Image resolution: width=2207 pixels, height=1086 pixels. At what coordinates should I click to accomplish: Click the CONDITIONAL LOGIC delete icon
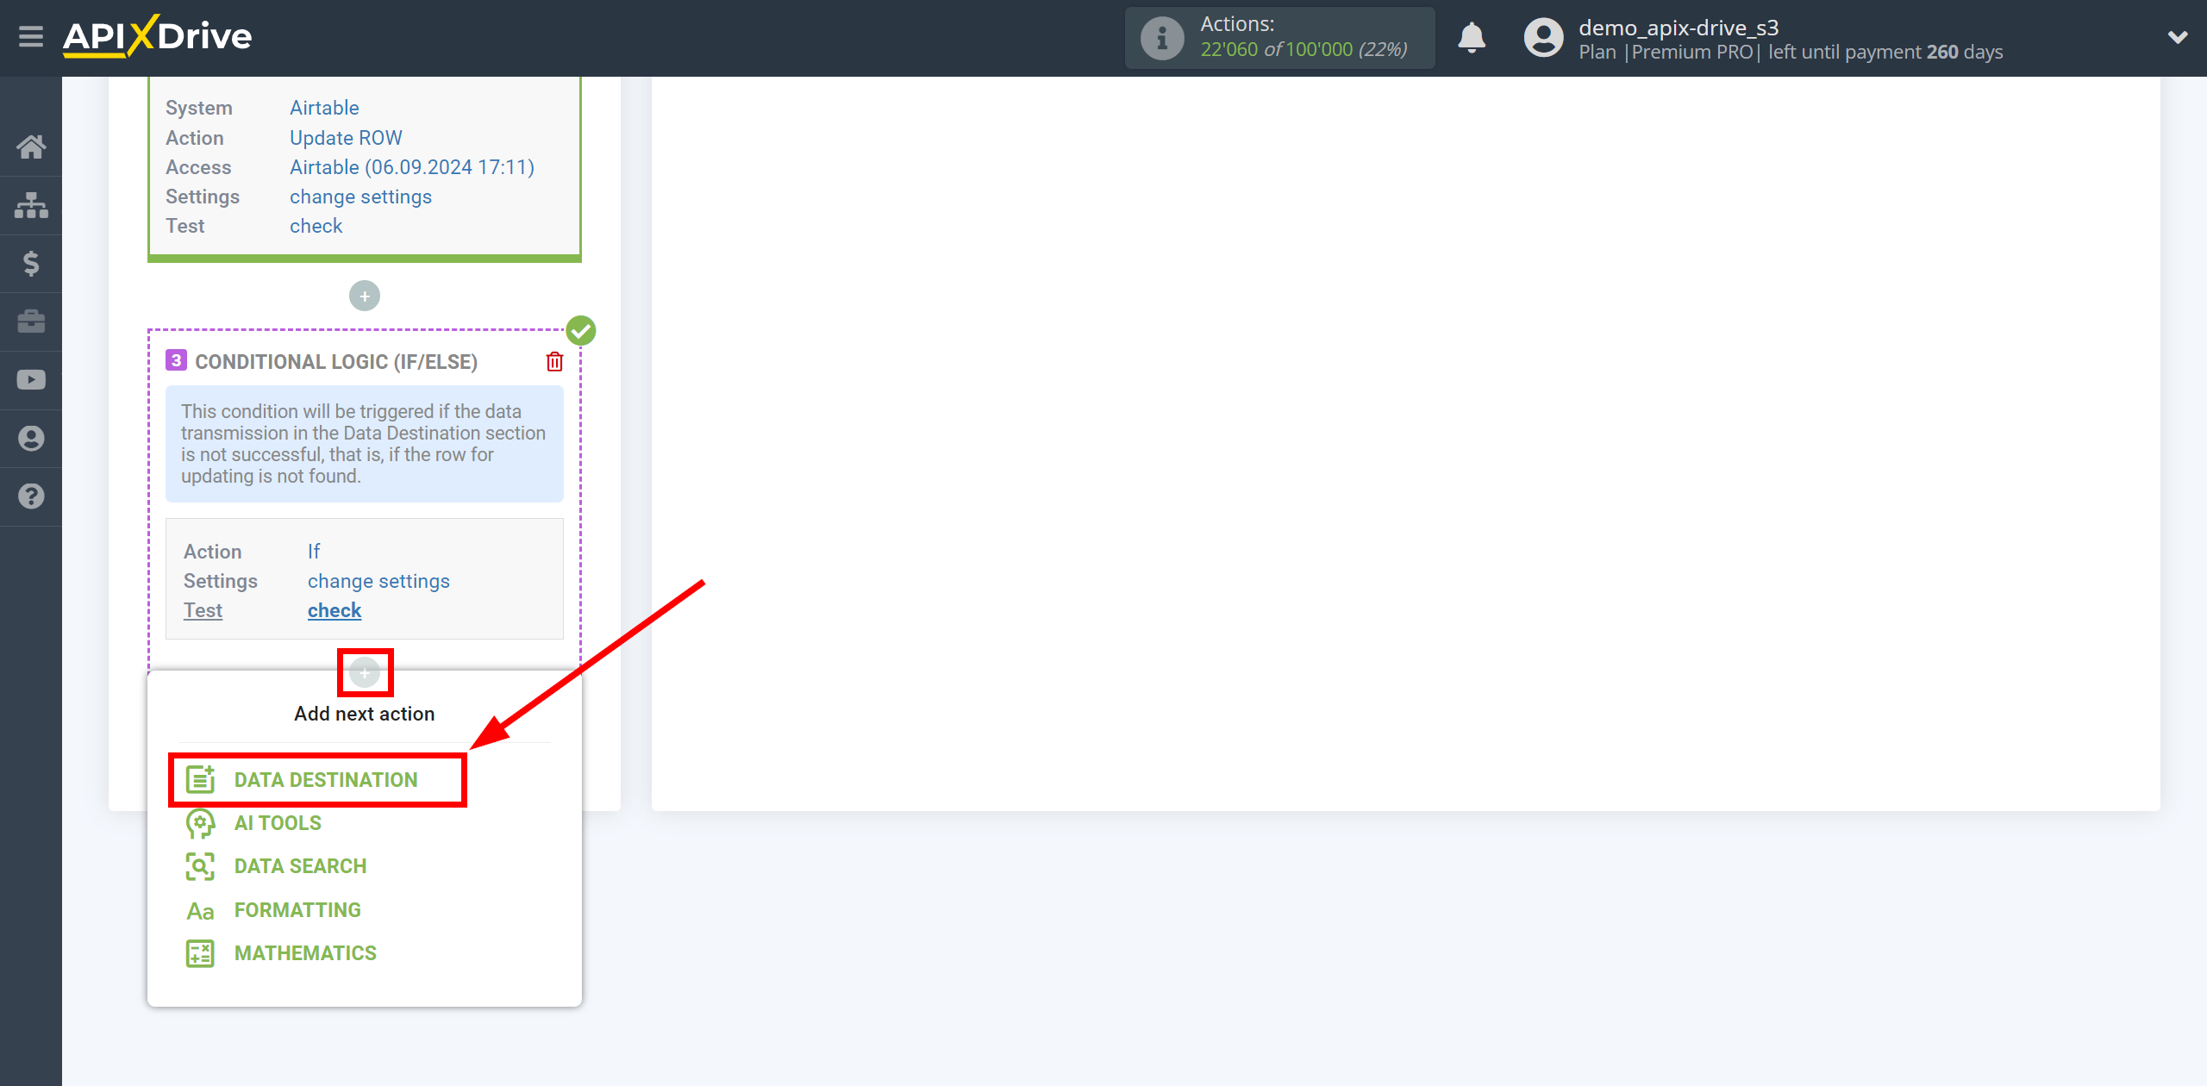554,361
